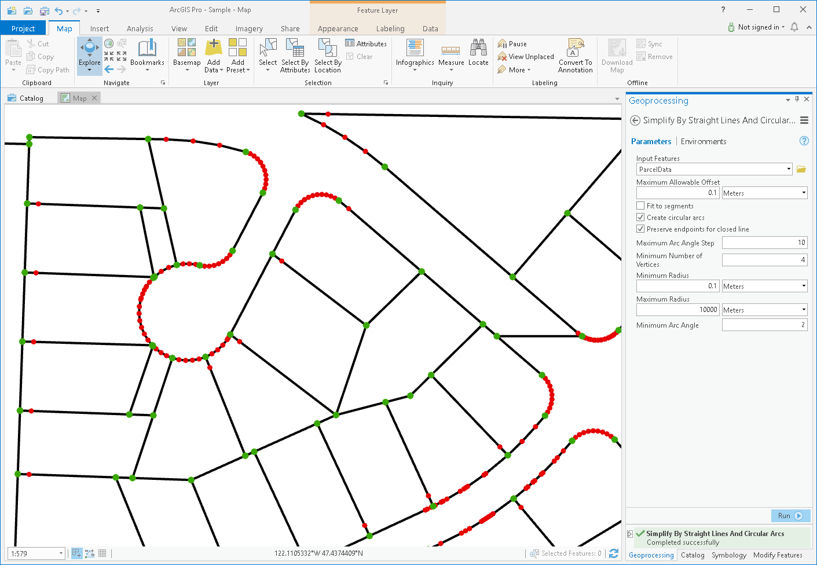Edit the Maximum Arc Angle Step field
Viewport: 817px width, 565px height.
point(764,243)
